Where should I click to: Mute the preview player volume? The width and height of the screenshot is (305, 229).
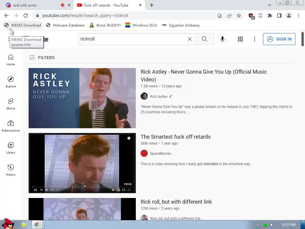pos(47,190)
